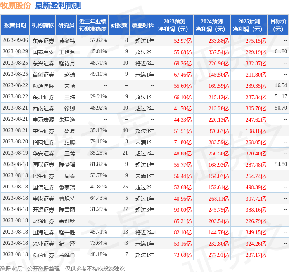Screen dimensions: 289x272
Task: Click accuracy value 79.16%
Action: 99,141
